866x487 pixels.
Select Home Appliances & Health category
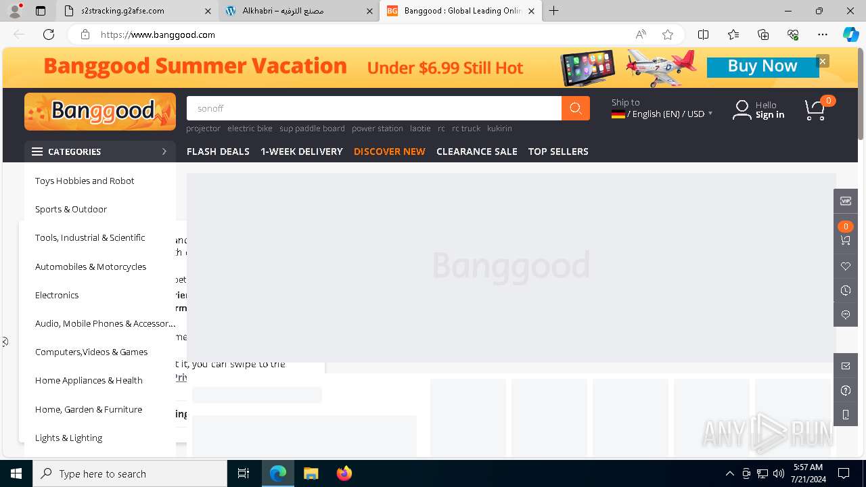click(x=89, y=380)
